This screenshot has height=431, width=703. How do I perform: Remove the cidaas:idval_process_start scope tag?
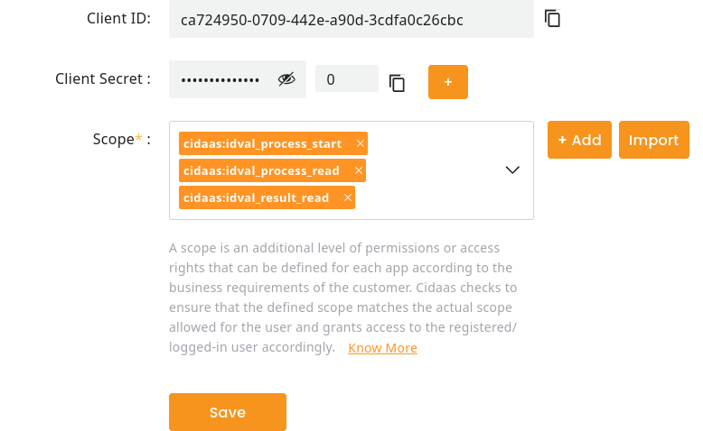pyautogui.click(x=361, y=143)
